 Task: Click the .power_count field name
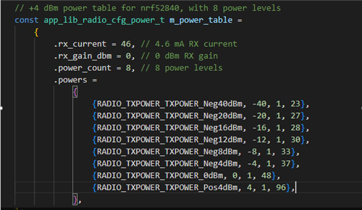pyautogui.click(x=83, y=68)
